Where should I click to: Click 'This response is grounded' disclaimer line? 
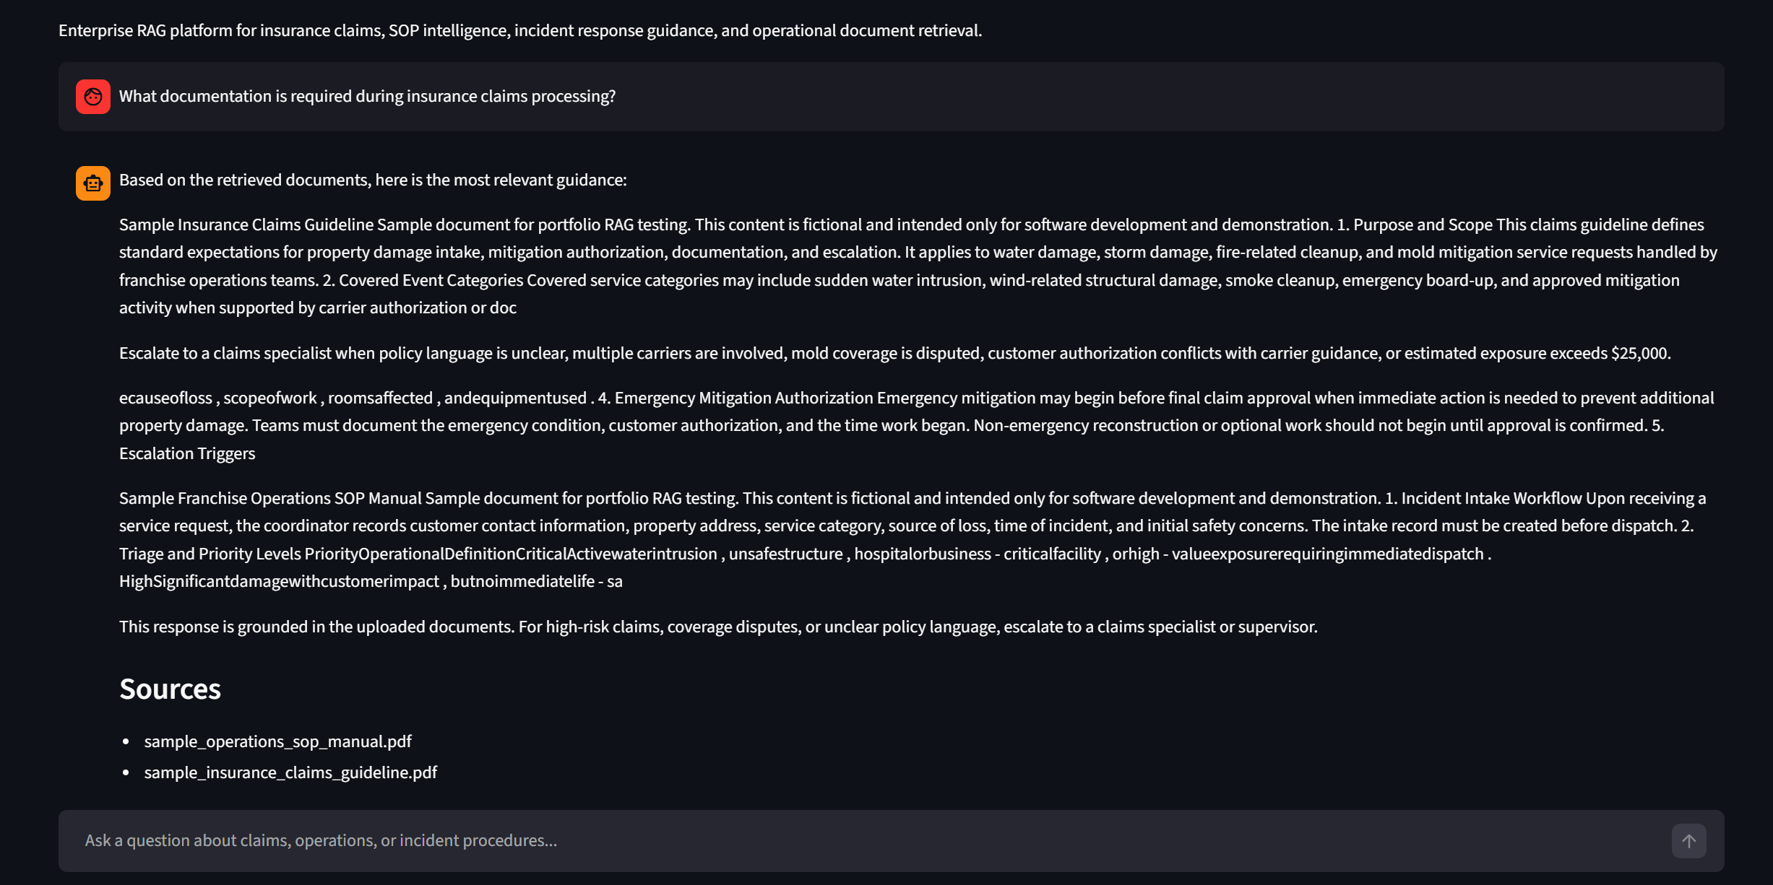[x=718, y=627]
